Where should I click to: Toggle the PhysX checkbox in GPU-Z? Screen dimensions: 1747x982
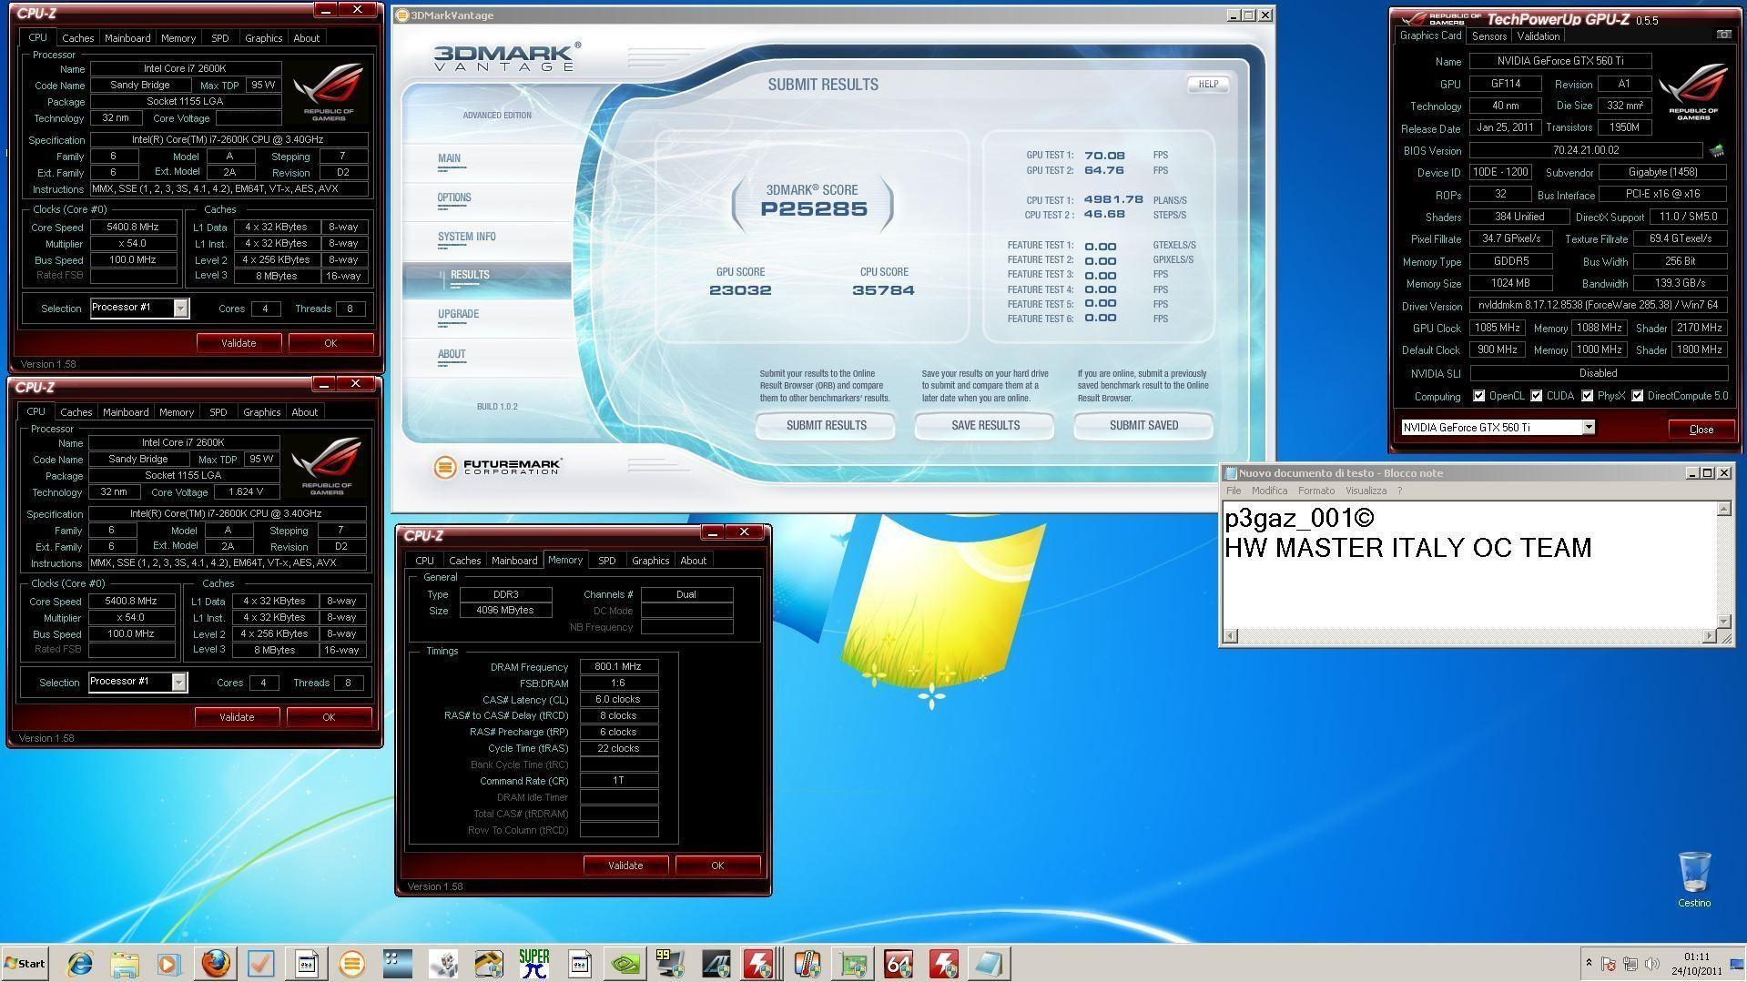1588,396
